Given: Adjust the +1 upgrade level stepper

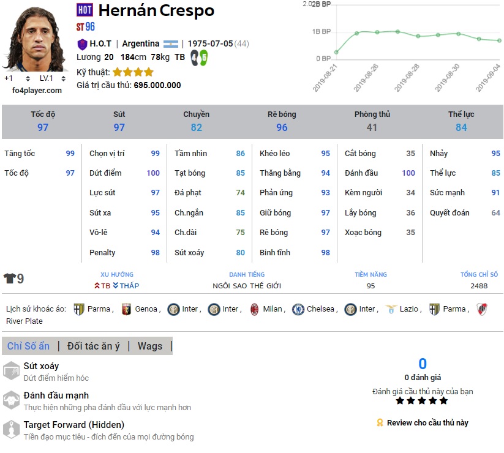Looking at the screenshot, I should tap(27, 78).
